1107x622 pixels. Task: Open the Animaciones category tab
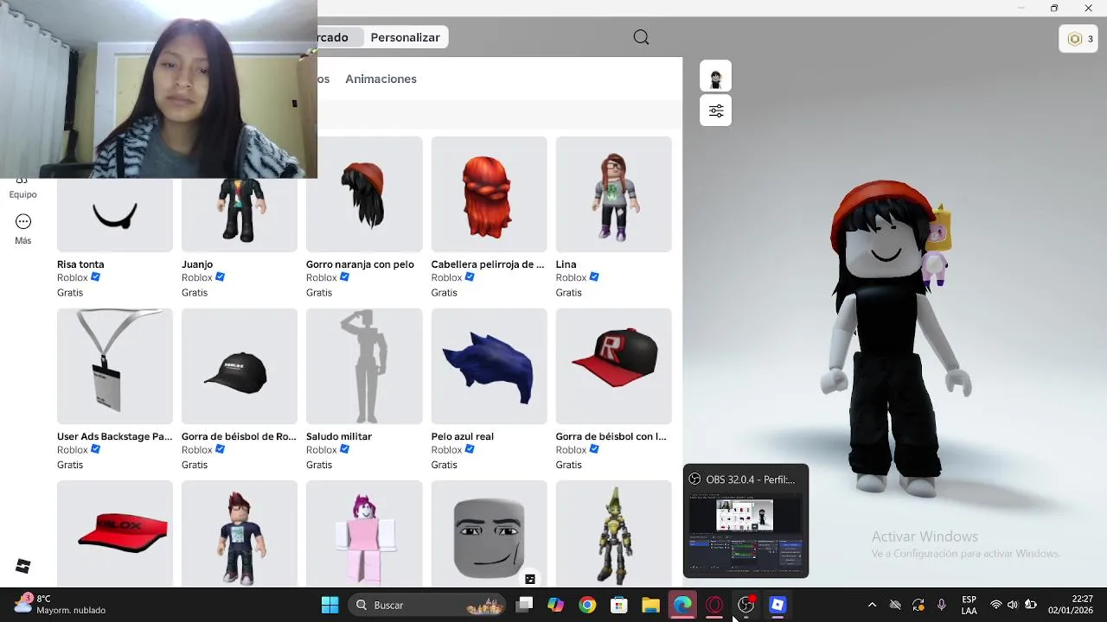pos(381,79)
